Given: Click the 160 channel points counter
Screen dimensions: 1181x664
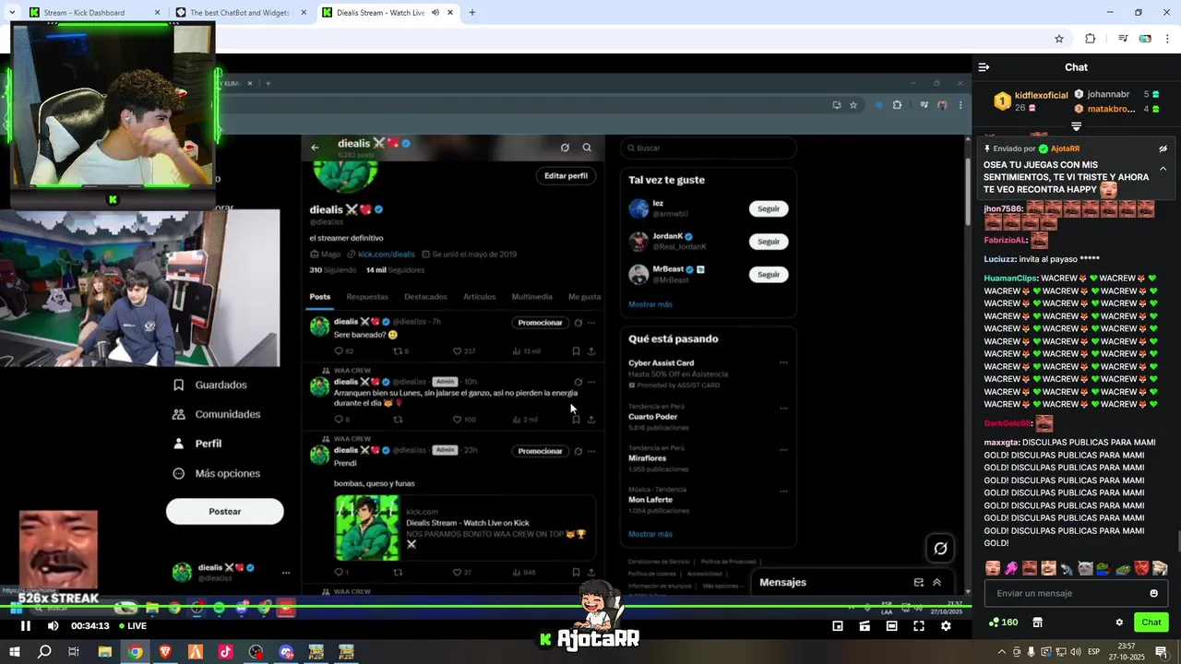Looking at the screenshot, I should (x=1003, y=622).
